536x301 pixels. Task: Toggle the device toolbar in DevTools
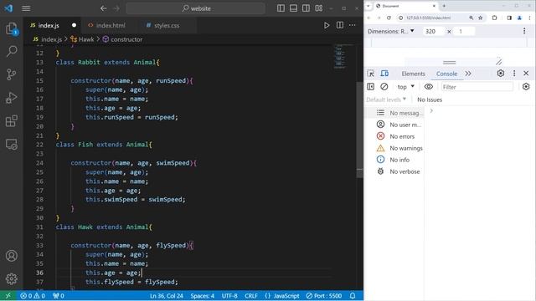point(384,74)
